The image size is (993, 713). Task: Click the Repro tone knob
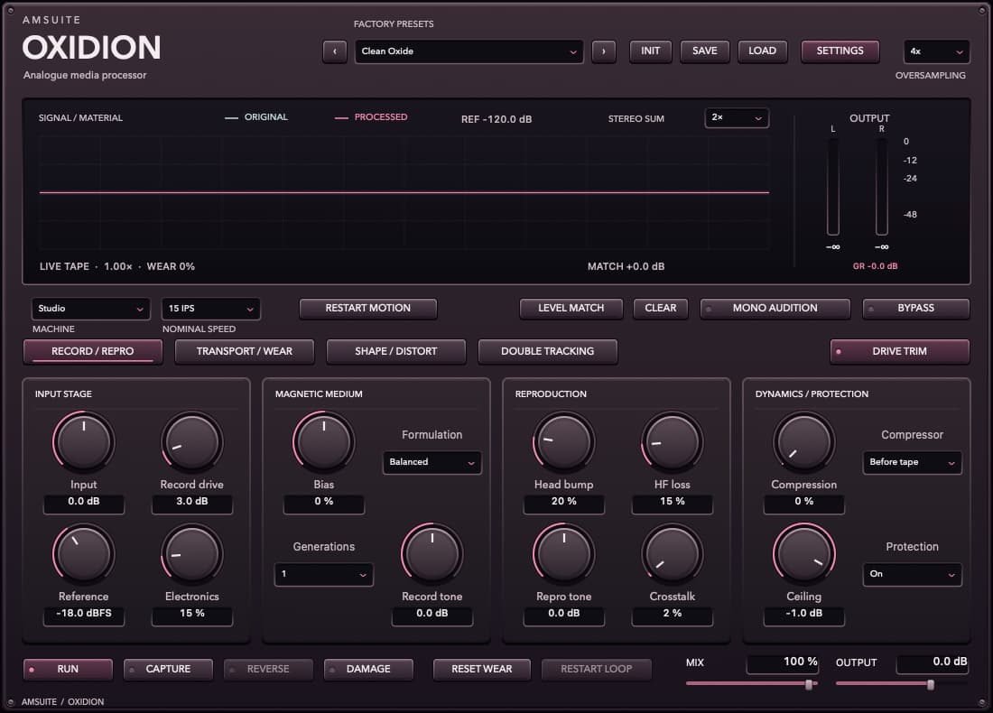563,554
